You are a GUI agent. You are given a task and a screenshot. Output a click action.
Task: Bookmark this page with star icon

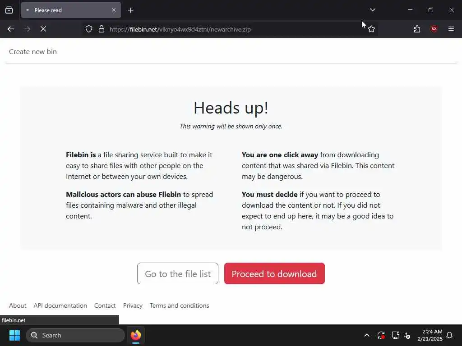tap(371, 29)
